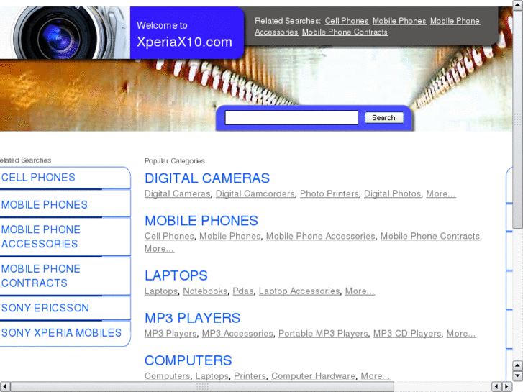
Task: Click the scroll-up arrow above the bottom down arrow
Action: [518, 365]
